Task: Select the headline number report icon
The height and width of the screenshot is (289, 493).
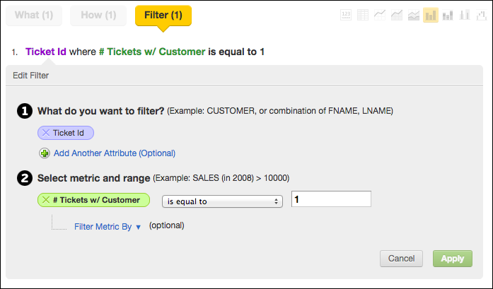Action: tap(347, 15)
